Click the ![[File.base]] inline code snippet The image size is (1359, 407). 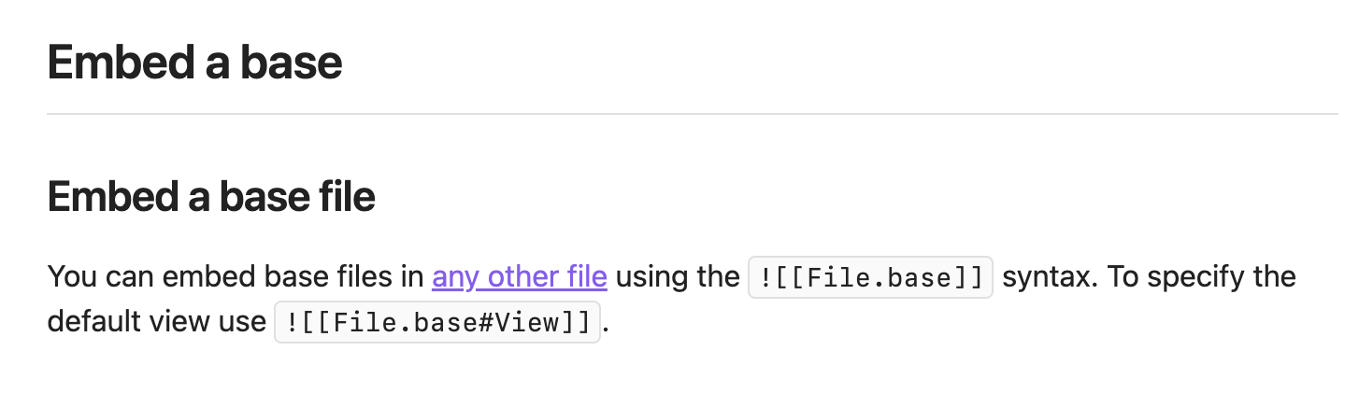(x=870, y=277)
